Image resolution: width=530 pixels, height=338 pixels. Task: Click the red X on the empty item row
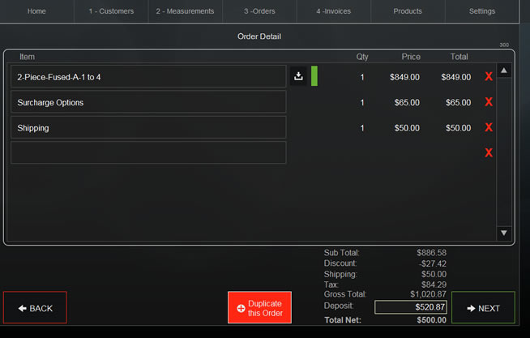[489, 152]
